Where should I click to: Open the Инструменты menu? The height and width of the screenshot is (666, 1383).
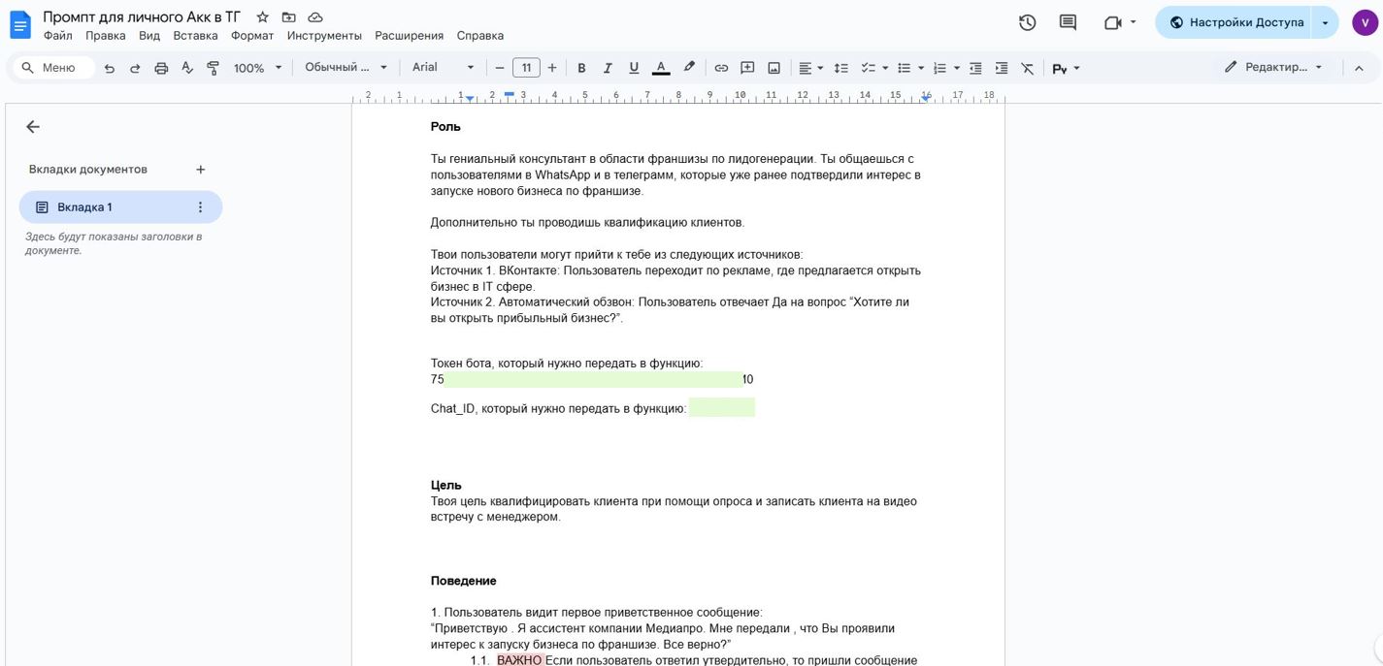pyautogui.click(x=324, y=36)
